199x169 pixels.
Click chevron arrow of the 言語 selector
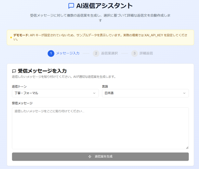184,93
